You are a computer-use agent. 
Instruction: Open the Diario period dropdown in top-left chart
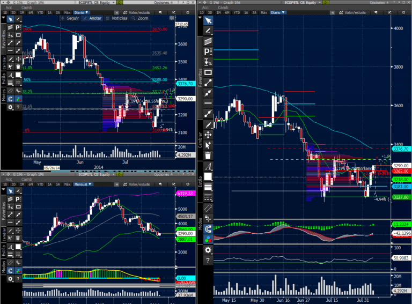(x=82, y=12)
